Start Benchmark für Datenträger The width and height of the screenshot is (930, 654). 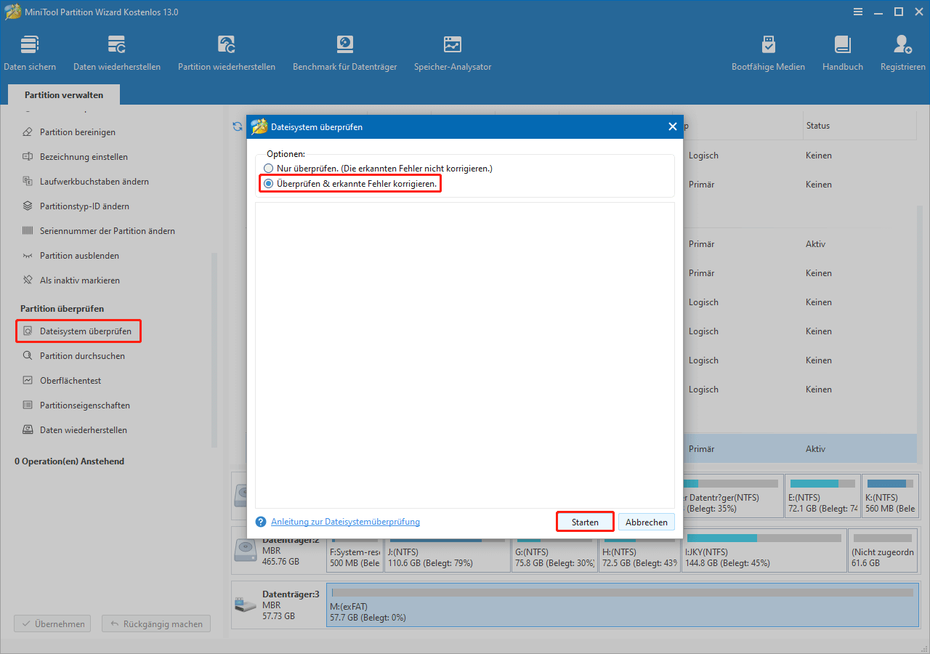pos(344,51)
